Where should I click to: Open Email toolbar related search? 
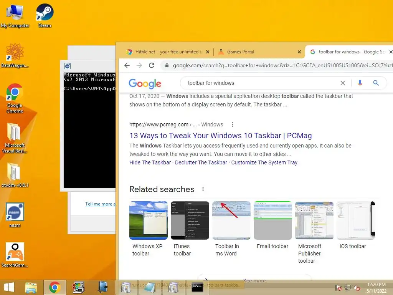tap(273, 225)
